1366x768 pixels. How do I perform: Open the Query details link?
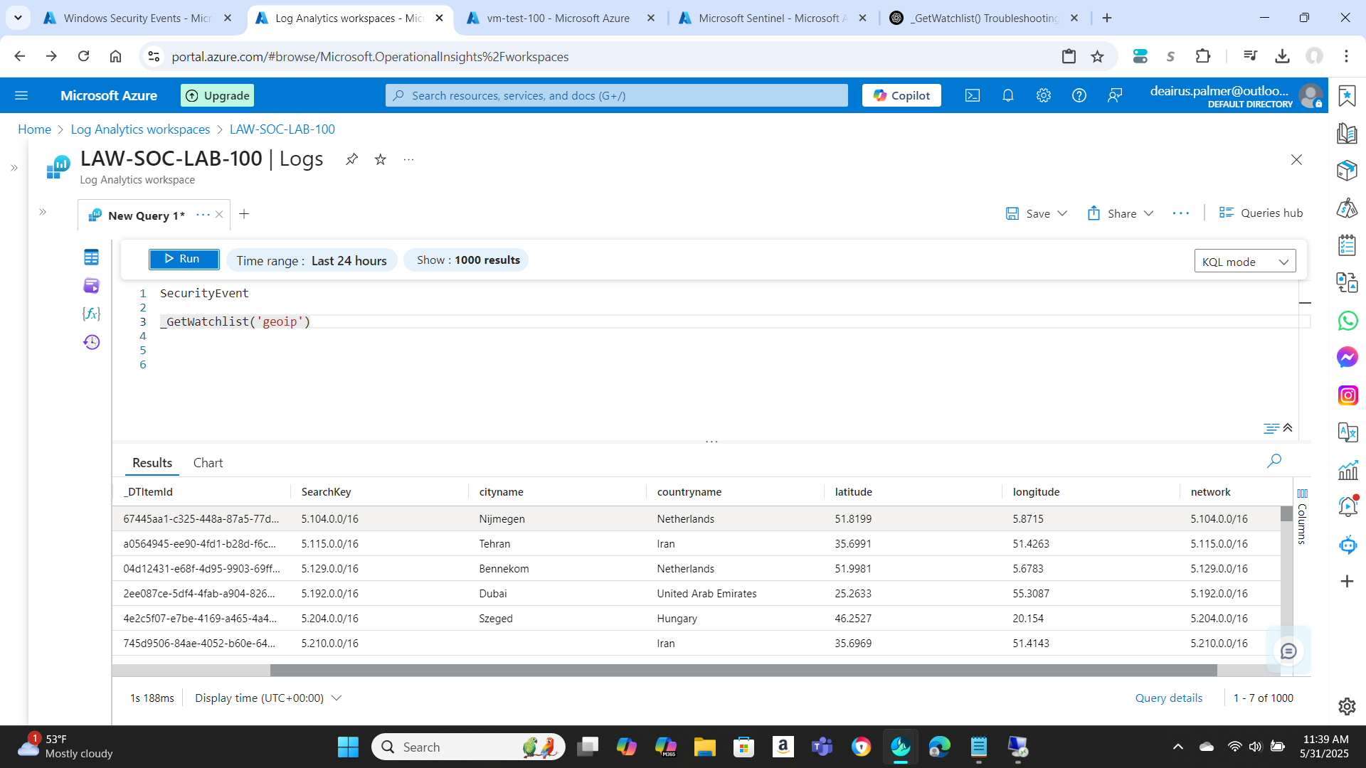[x=1168, y=698]
